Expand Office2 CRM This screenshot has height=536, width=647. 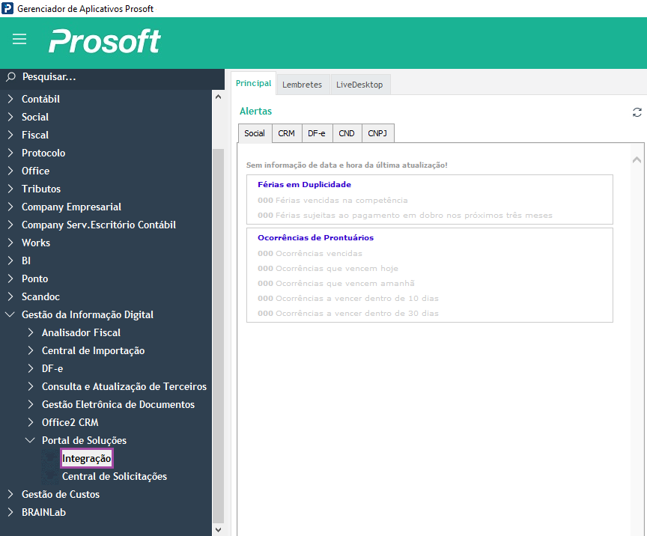[31, 422]
